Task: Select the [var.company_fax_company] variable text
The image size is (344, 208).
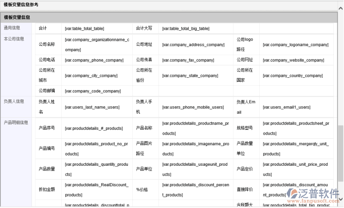Action: [188, 60]
